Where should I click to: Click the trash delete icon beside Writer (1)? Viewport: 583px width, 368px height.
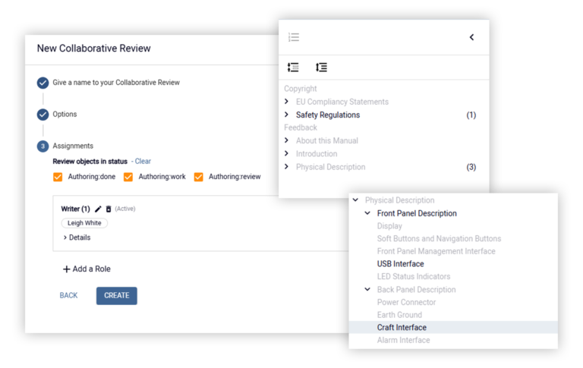pos(109,209)
